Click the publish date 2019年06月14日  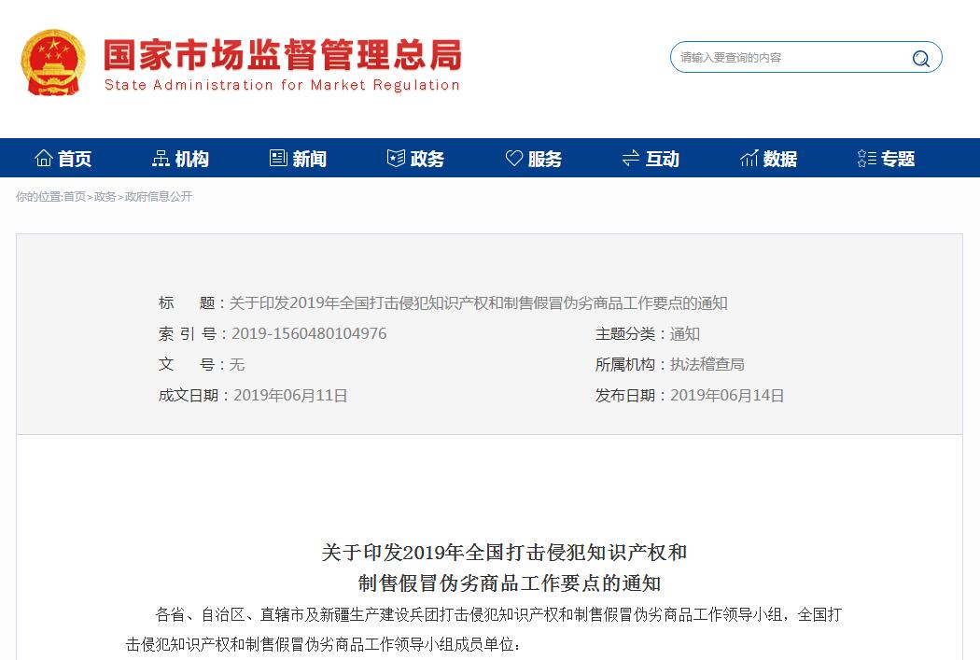click(x=727, y=396)
